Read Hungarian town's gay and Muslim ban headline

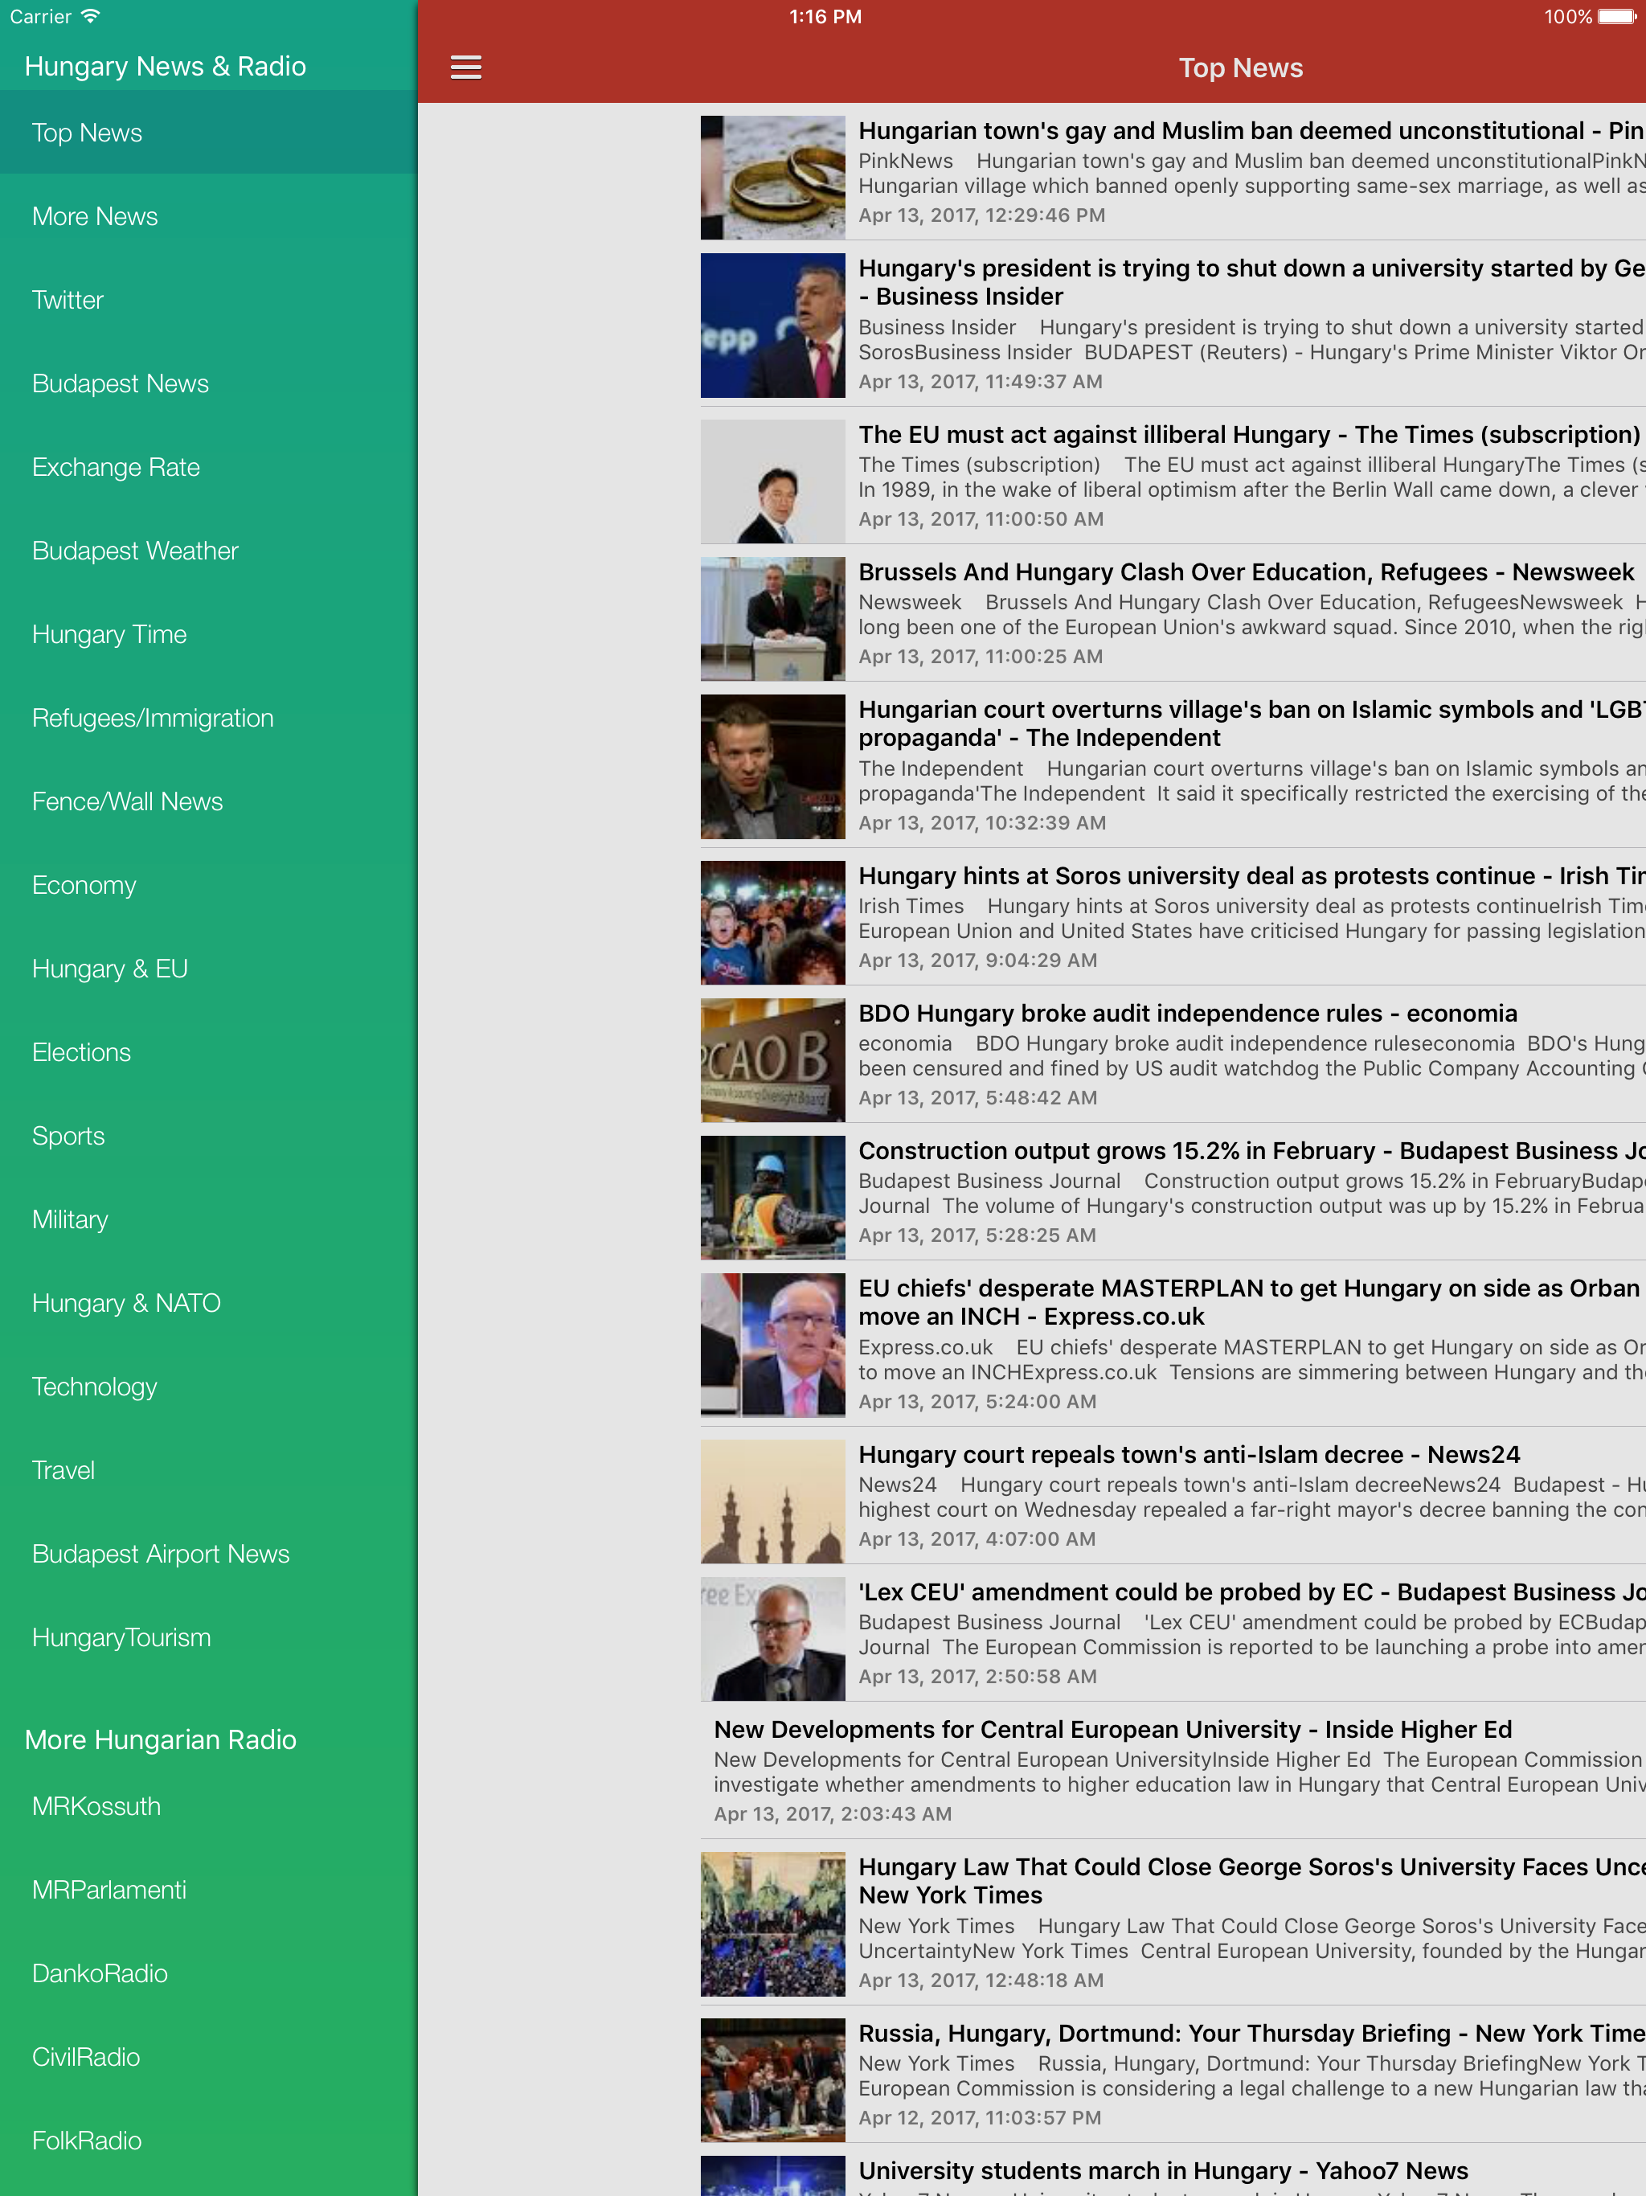coord(1252,131)
